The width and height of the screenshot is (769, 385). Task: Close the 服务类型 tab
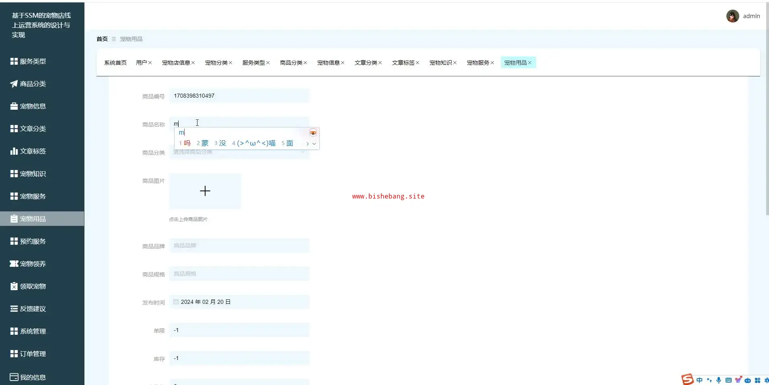point(268,63)
